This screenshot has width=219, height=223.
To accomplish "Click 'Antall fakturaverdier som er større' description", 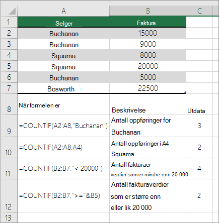I will point(148,196).
